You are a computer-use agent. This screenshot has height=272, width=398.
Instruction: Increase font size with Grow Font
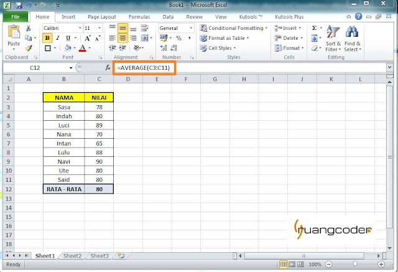click(87, 39)
